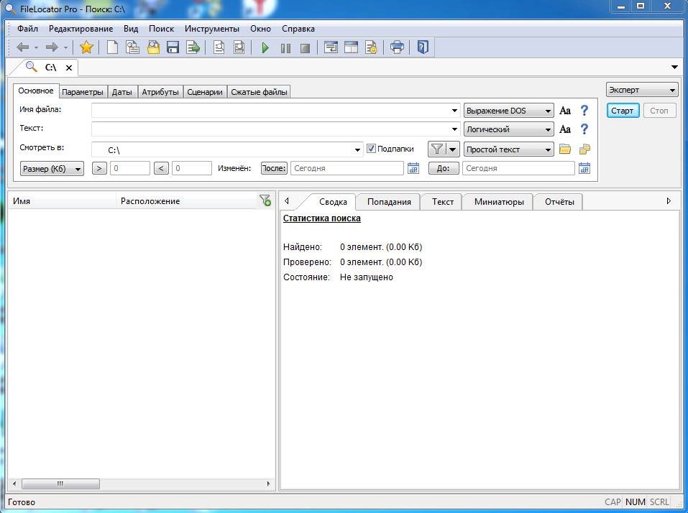688x513 pixels.
Task: Click the new search from copy icon
Action: (x=132, y=47)
